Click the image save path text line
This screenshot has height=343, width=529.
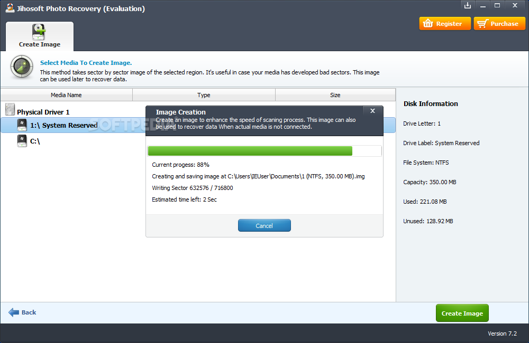[x=258, y=176]
